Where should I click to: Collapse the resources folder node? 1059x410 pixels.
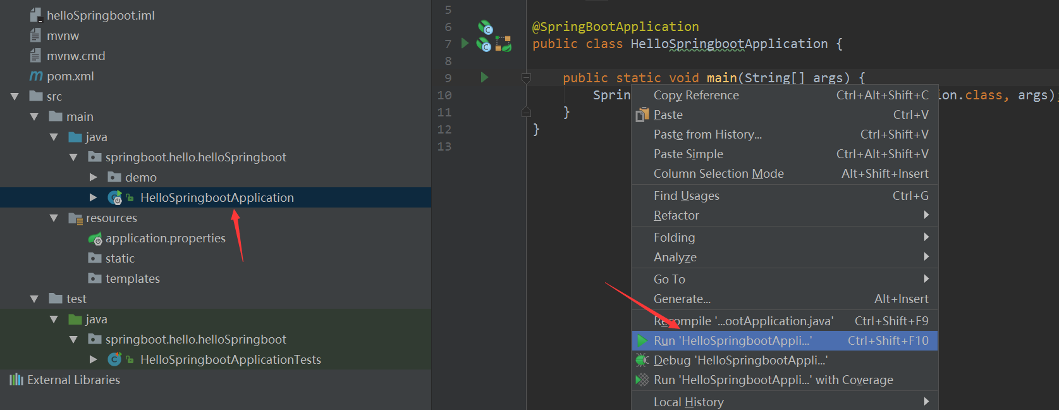54,218
